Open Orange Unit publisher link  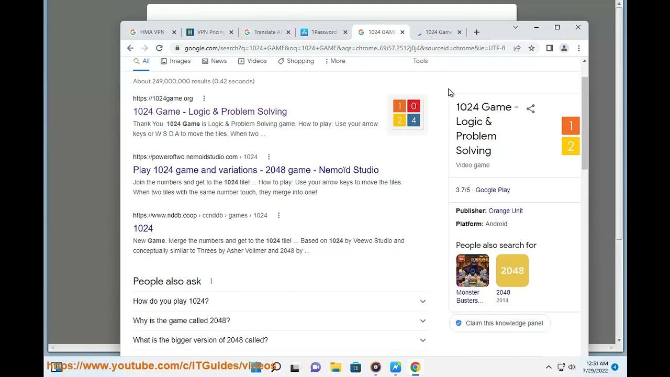506,211
